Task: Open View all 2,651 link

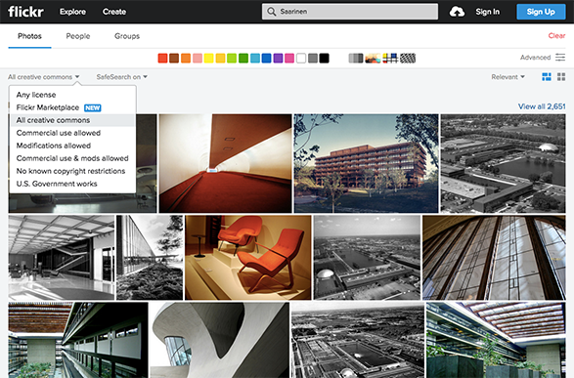Action: pos(542,106)
